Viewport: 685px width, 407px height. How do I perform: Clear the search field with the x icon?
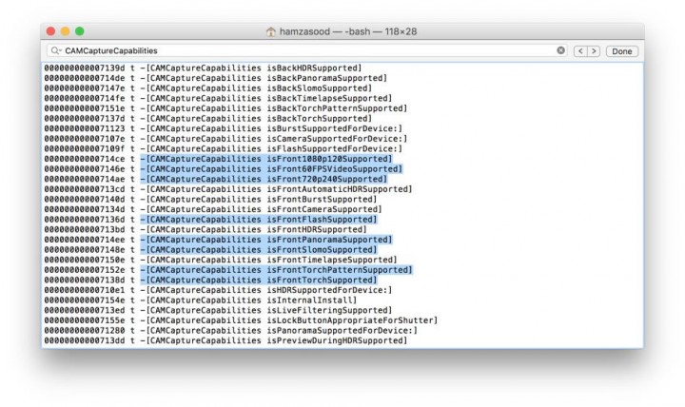pyautogui.click(x=560, y=50)
